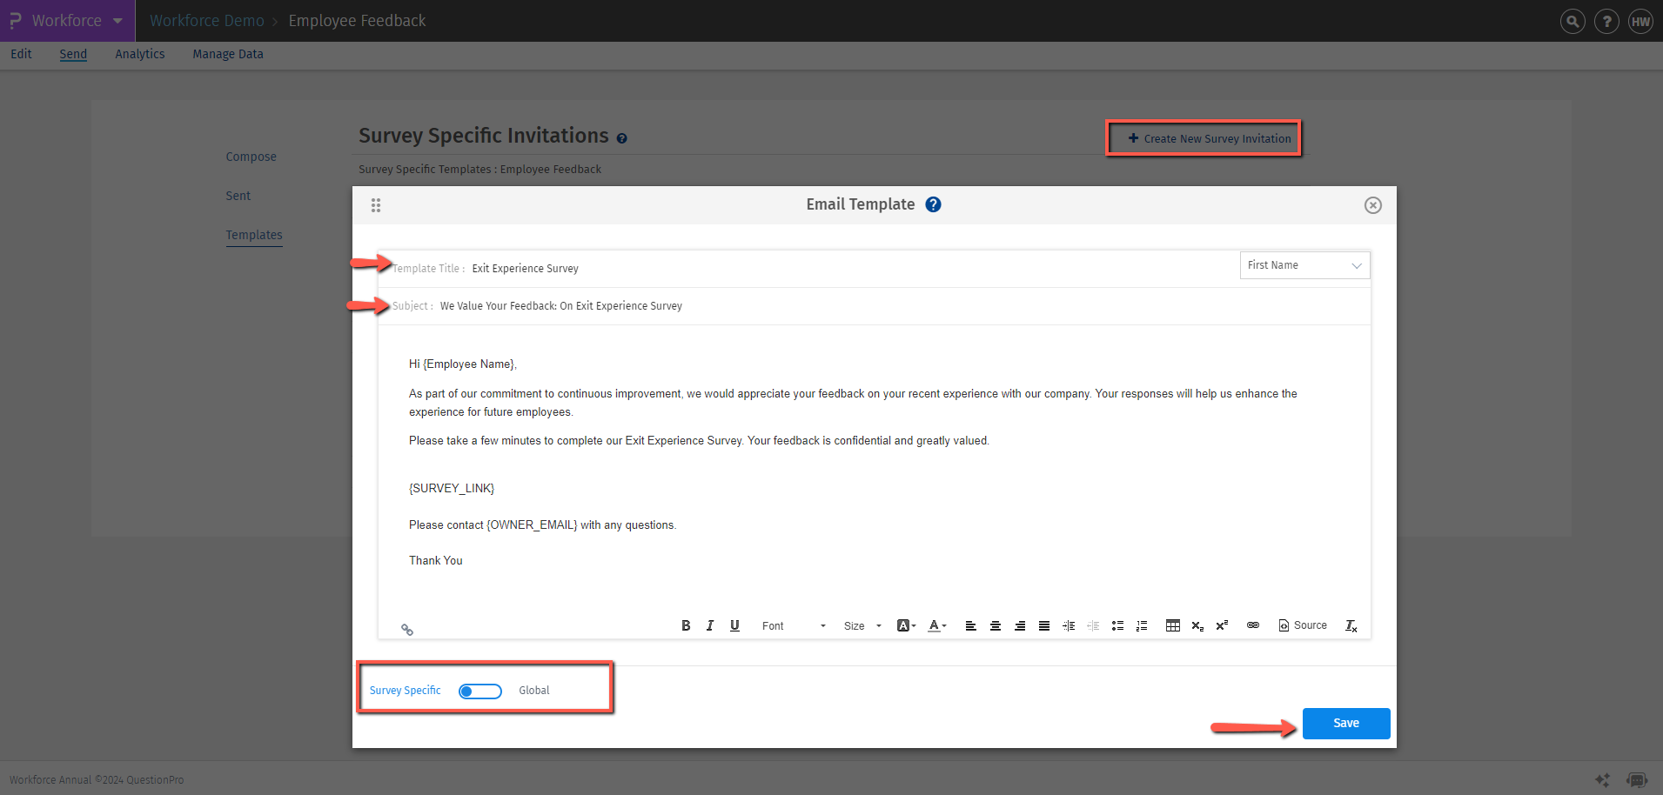This screenshot has height=795, width=1663.
Task: Remove formatting with the clear formatting icon
Action: 1351,626
